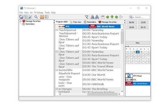Image resolution: width=166 pixels, height=110 pixels.
Task: Open the 05:30 HARDtalk entry
Action: 93,84
